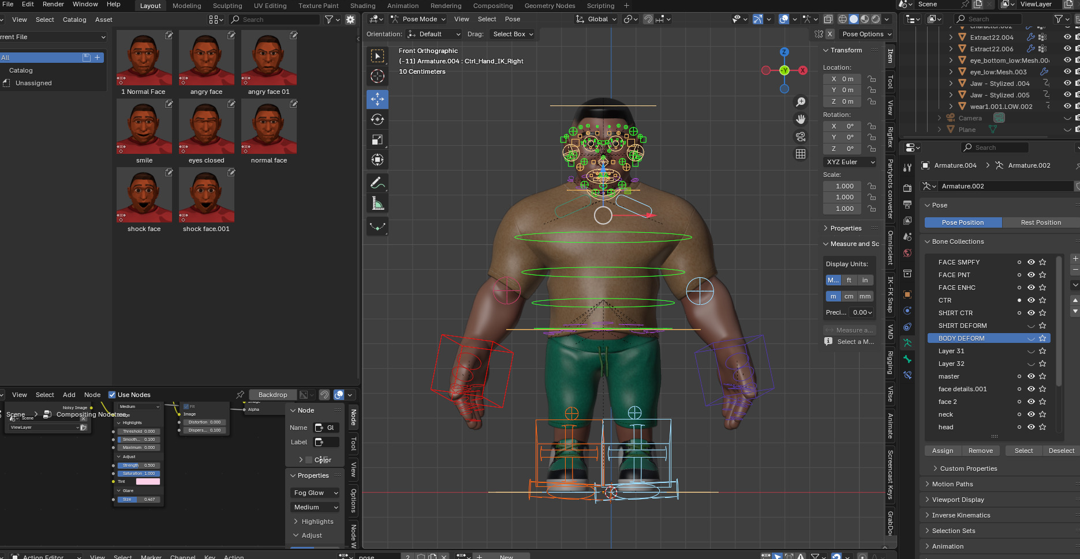The image size is (1080, 559).
Task: Open Select Box drag dropdown
Action: (x=512, y=34)
